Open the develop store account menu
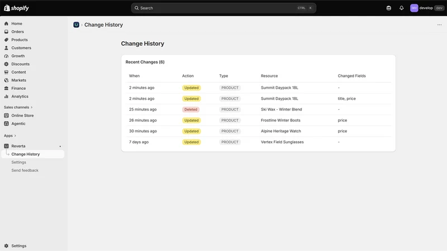The image size is (447, 251). pyautogui.click(x=427, y=8)
